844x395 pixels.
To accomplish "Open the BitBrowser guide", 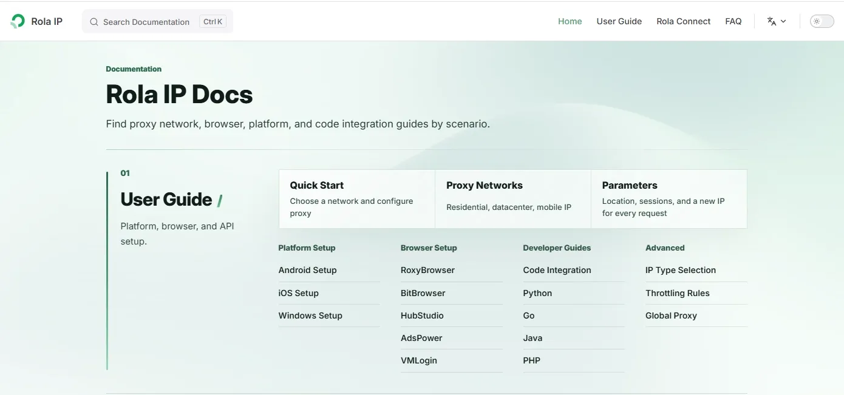I will [x=423, y=293].
